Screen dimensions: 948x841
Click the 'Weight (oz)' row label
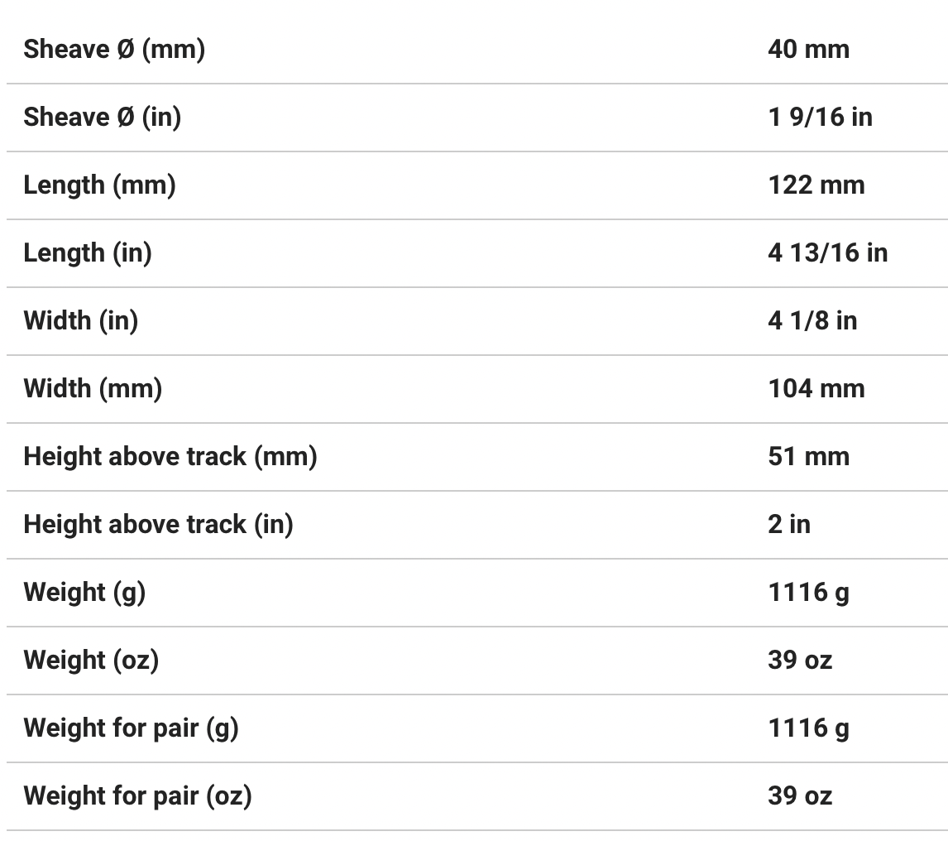coord(91,661)
